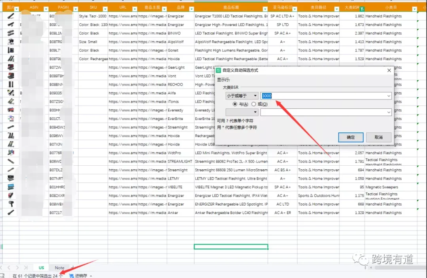
Task: Click the Energizer T1000 product thumbnail
Action: click(11, 16)
